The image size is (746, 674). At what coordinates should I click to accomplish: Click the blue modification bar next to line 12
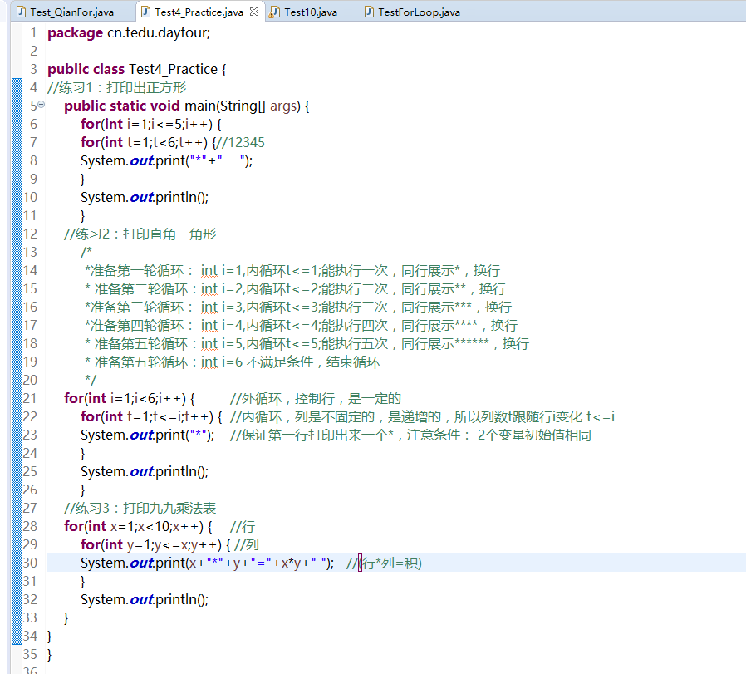coord(18,234)
